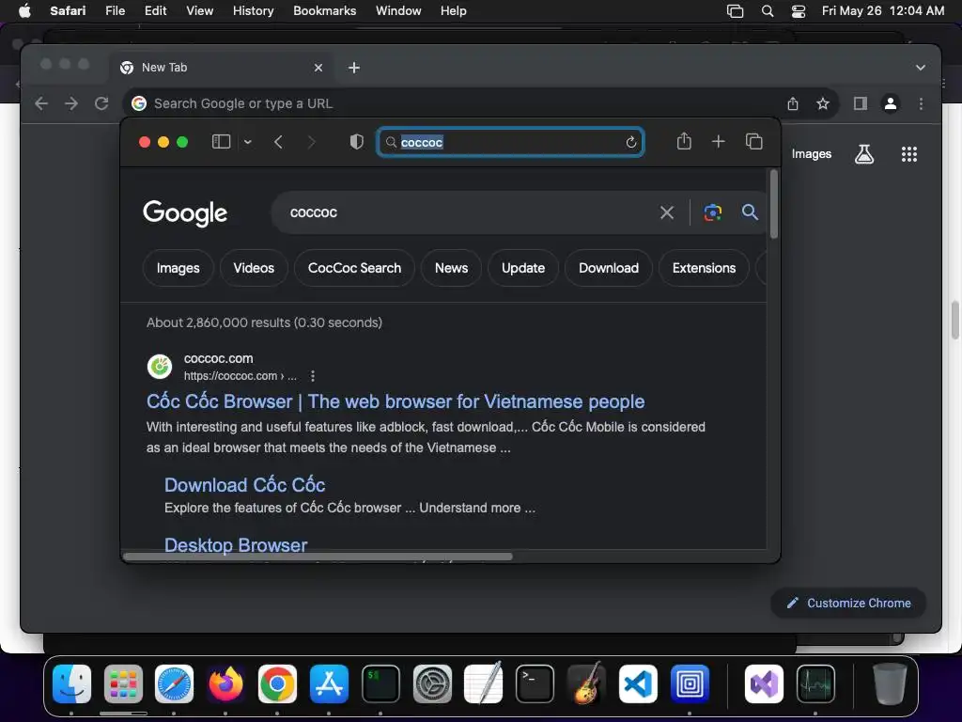Select the Update filter chip

[523, 268]
